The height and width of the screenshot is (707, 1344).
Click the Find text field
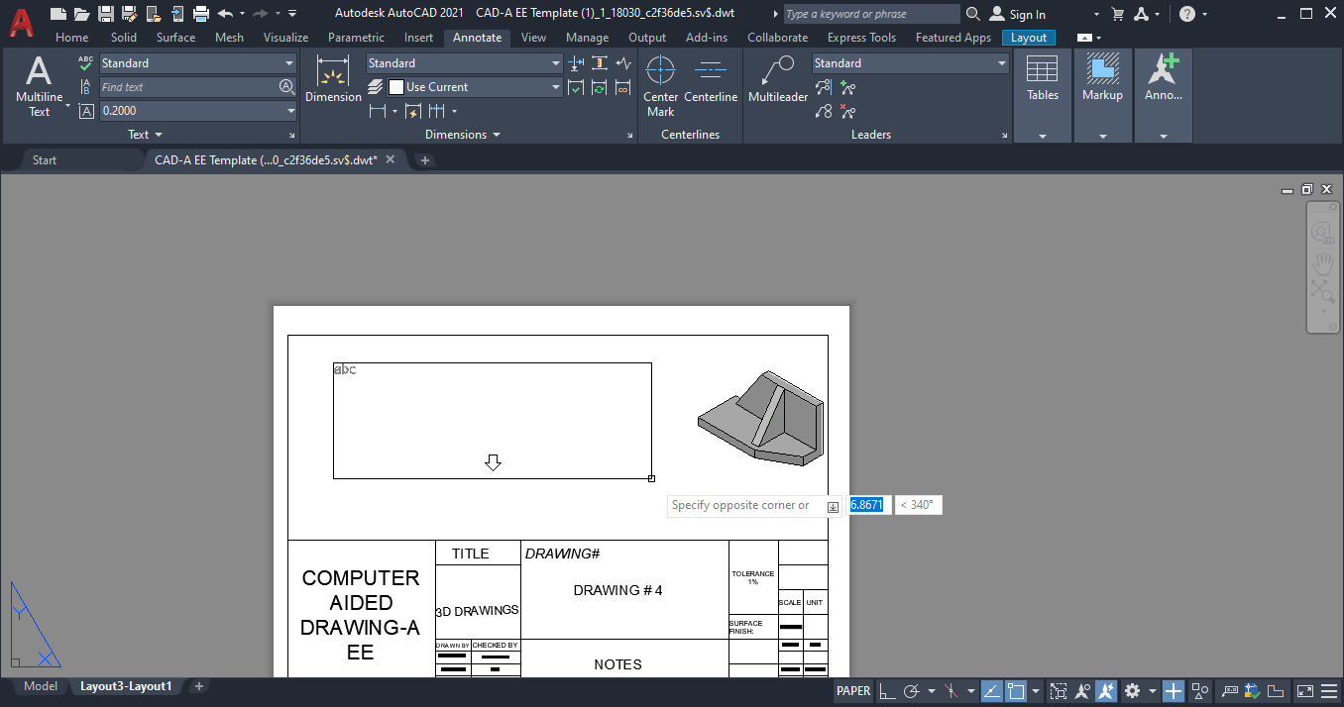pos(183,86)
